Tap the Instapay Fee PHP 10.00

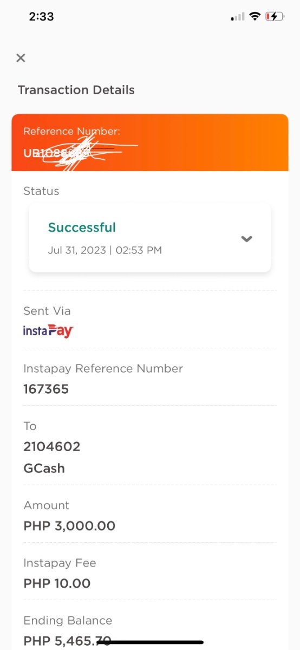[x=57, y=583]
